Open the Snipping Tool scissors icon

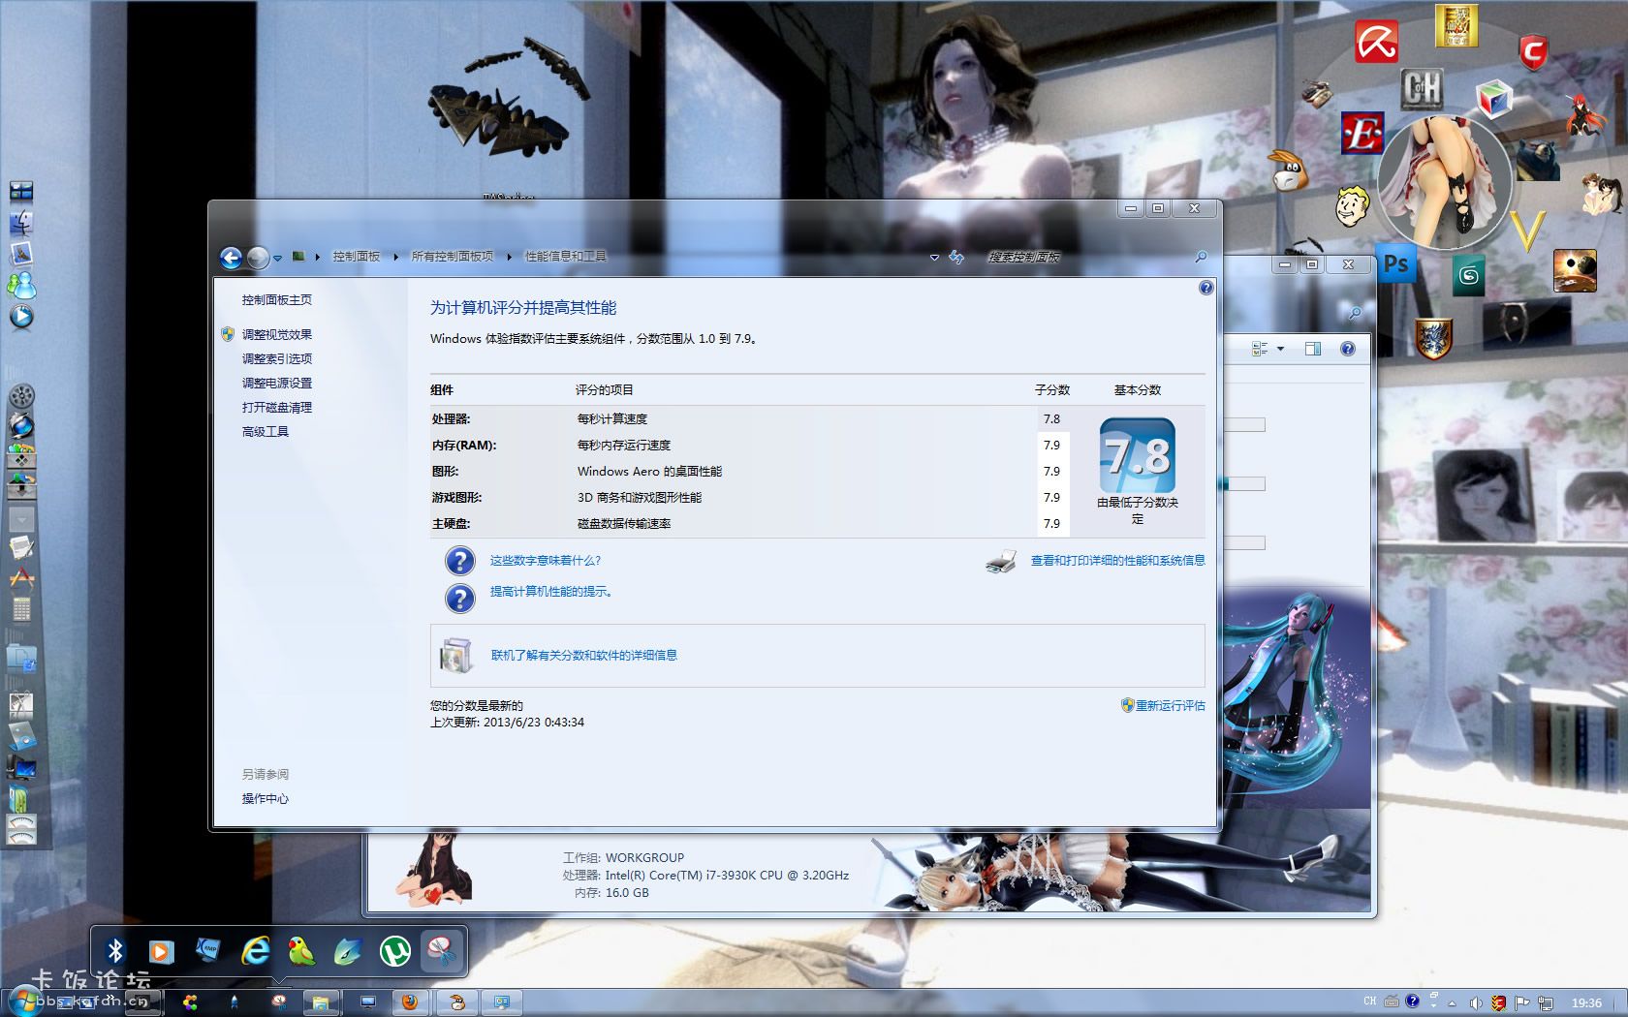click(442, 951)
